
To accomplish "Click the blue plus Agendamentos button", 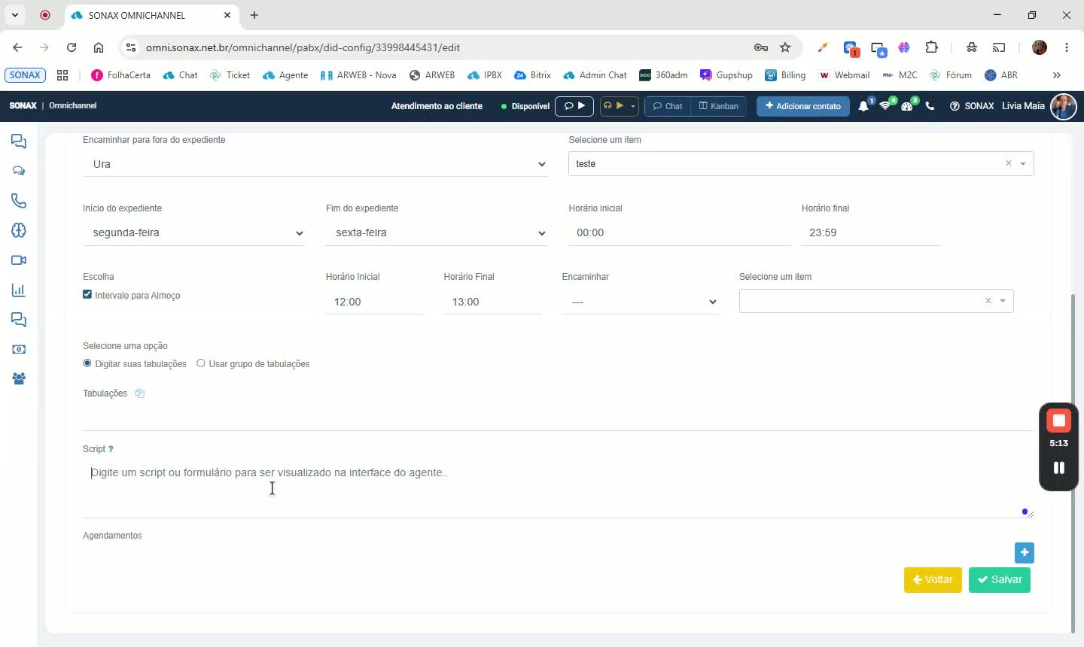I will click(1024, 552).
